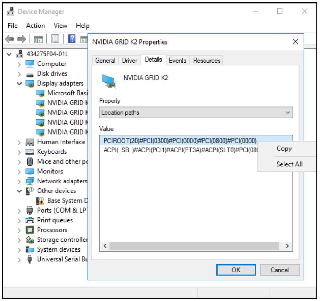Expand the Network adapters node
The width and height of the screenshot is (320, 301).
pyautogui.click(x=19, y=181)
